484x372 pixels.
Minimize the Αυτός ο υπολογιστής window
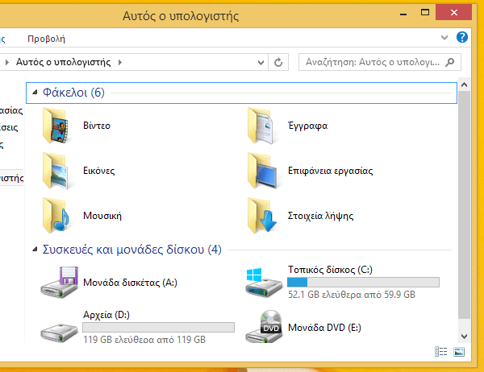point(403,13)
